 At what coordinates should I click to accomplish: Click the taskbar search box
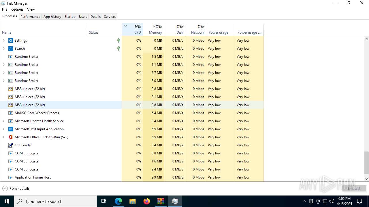point(55,201)
